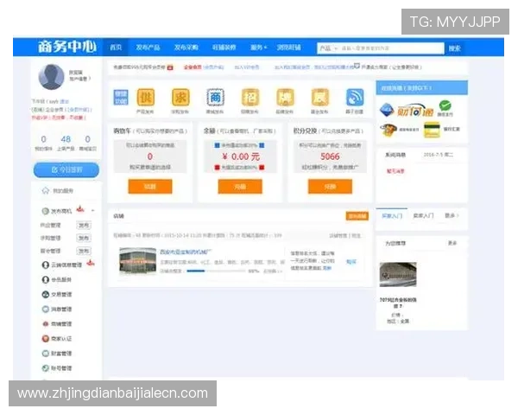Open the 产品 search category dropdown
The height and width of the screenshot is (415, 518).
click(328, 48)
